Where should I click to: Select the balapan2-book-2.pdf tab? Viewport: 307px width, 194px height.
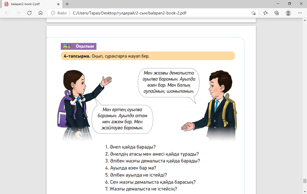click(x=32, y=4)
